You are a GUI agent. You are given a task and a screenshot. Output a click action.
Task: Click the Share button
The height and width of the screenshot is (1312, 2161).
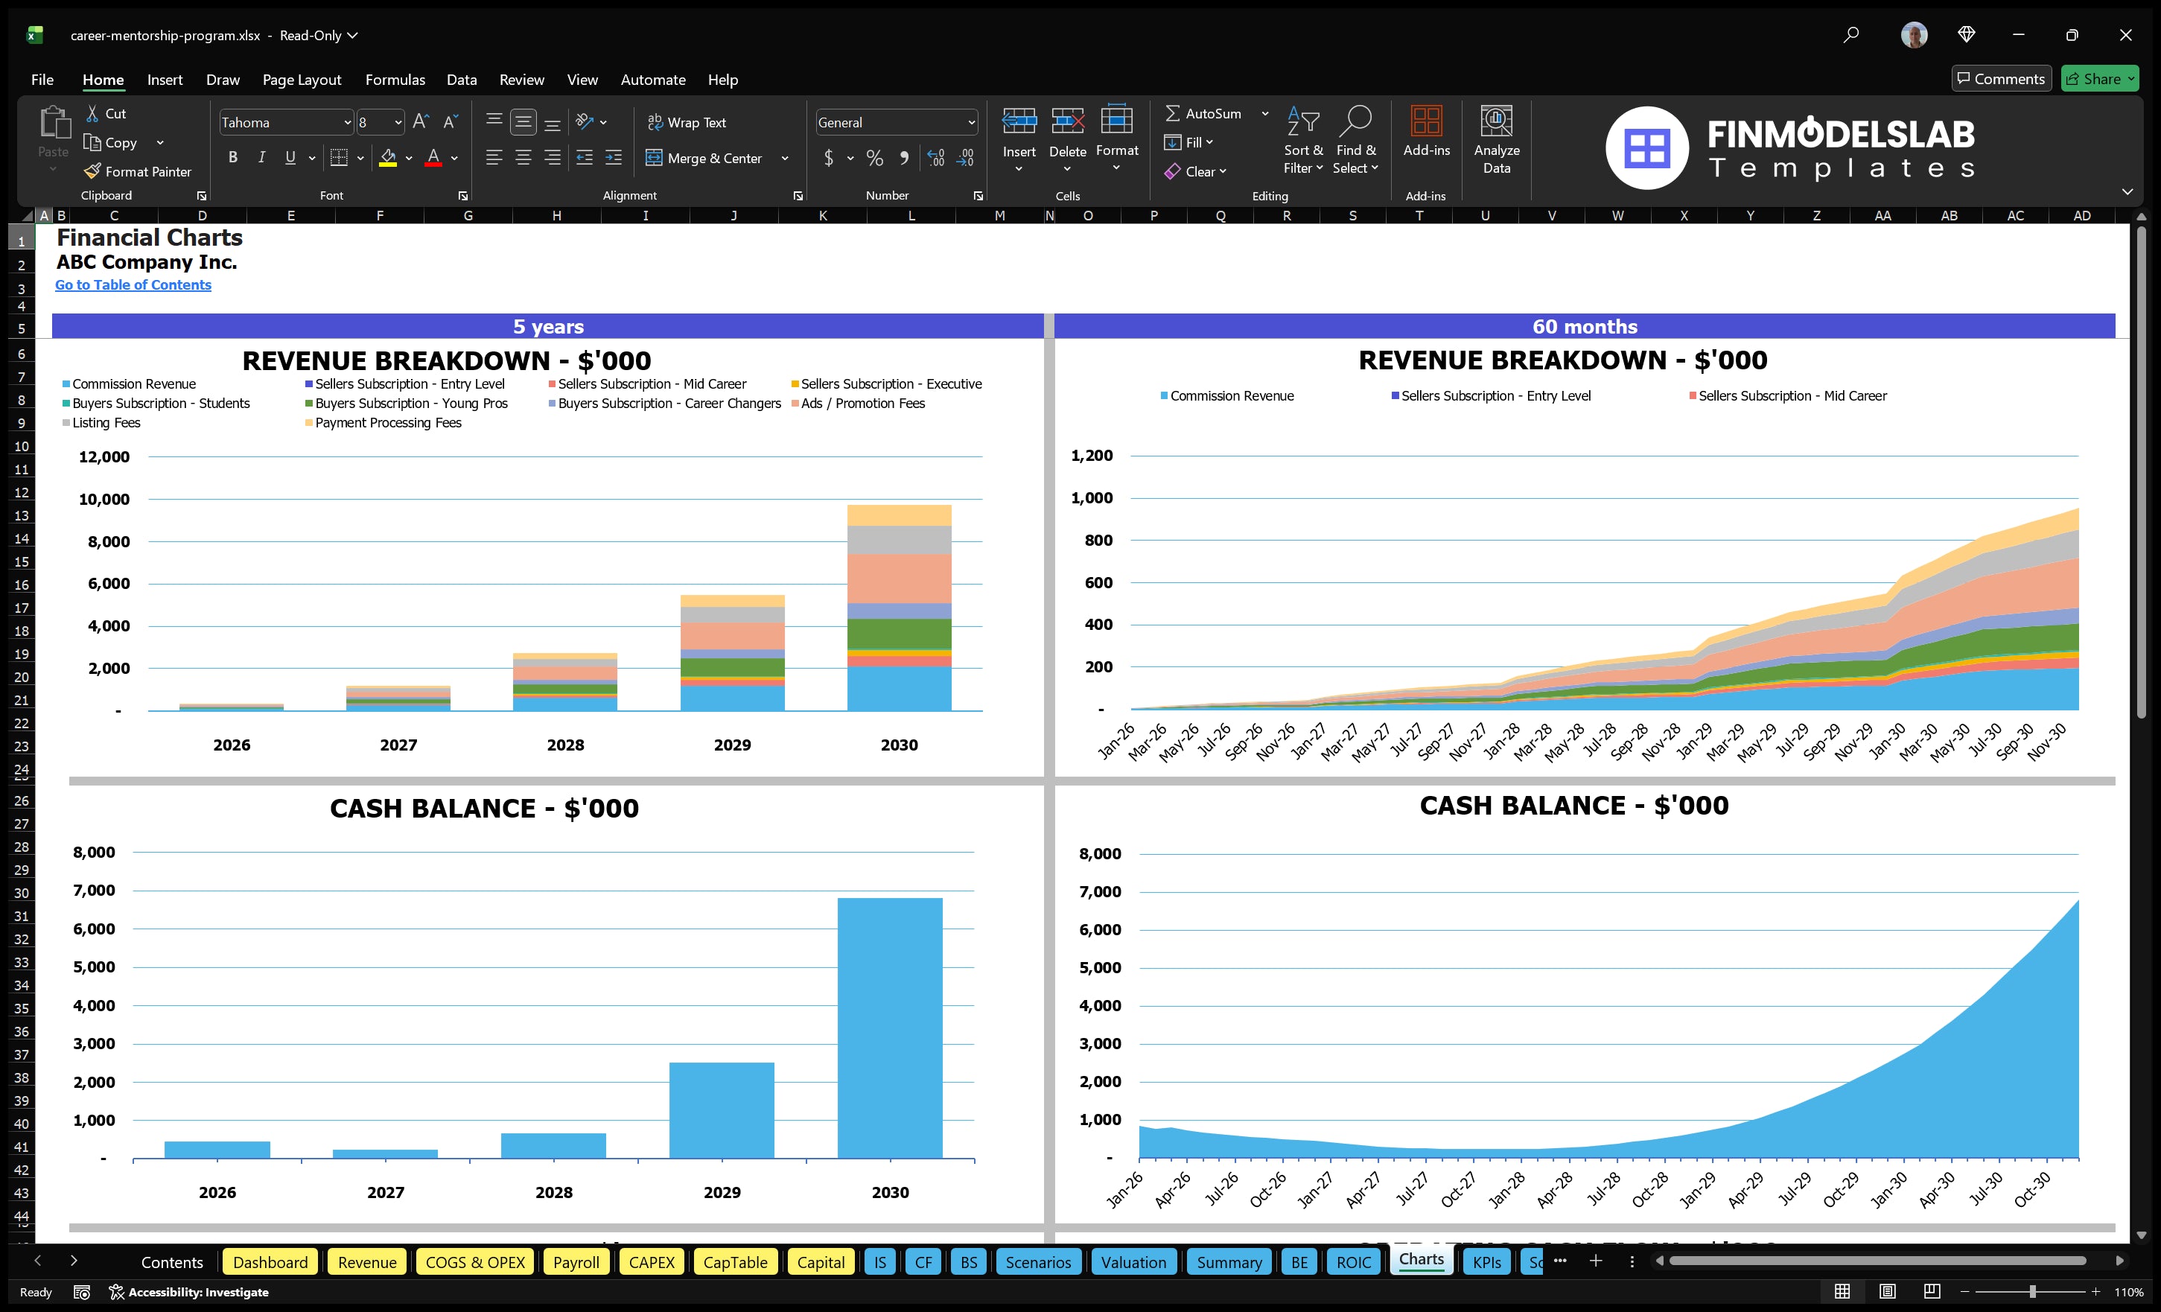2100,78
